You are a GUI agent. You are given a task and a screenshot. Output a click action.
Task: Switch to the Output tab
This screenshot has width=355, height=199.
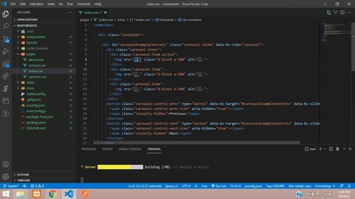click(x=107, y=149)
